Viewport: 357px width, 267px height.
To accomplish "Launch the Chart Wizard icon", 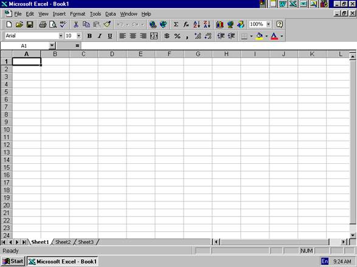I will (220, 24).
